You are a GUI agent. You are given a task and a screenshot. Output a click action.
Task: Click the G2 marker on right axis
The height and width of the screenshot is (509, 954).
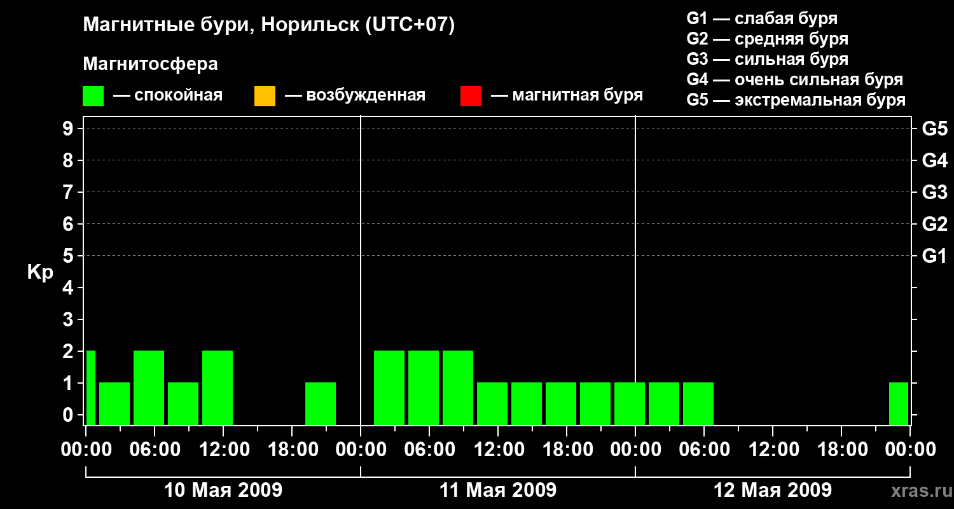(934, 224)
